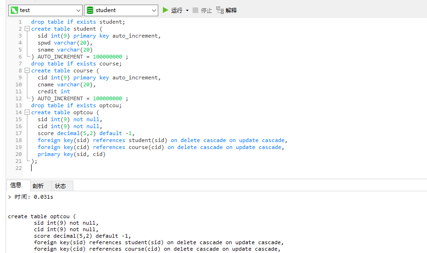Click 'cid int(9) not null,' on editor line 16

70,126
